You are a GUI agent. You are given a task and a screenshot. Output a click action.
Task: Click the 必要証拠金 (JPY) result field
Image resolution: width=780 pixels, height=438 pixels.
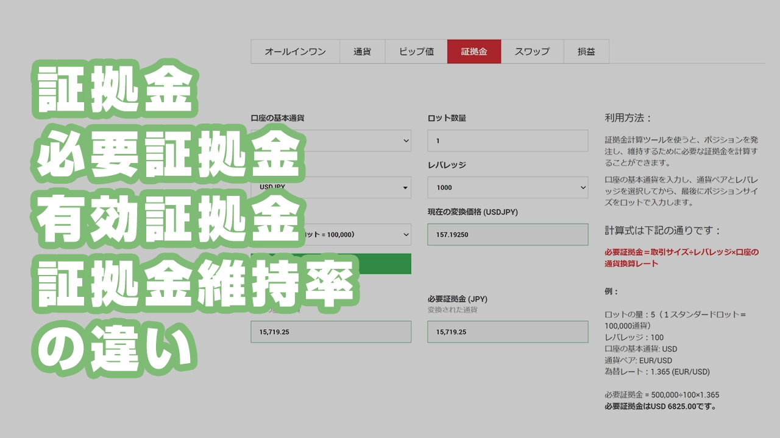click(x=507, y=332)
